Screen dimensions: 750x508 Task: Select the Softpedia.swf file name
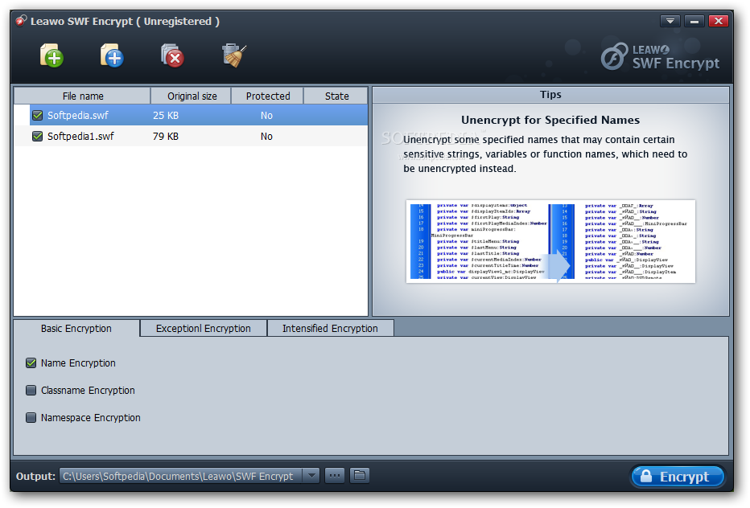78,115
